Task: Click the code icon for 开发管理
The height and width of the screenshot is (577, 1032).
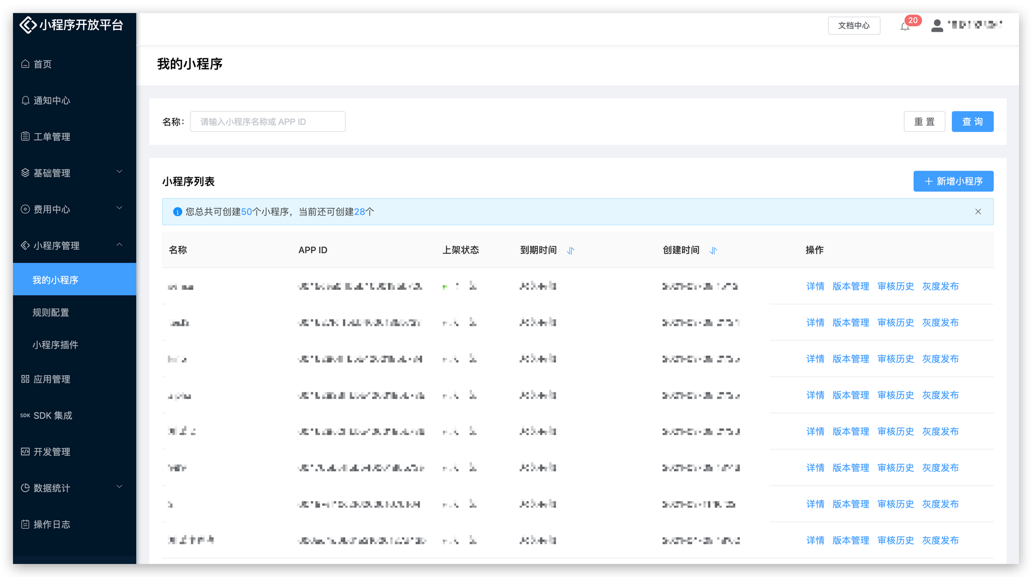Action: coord(25,452)
